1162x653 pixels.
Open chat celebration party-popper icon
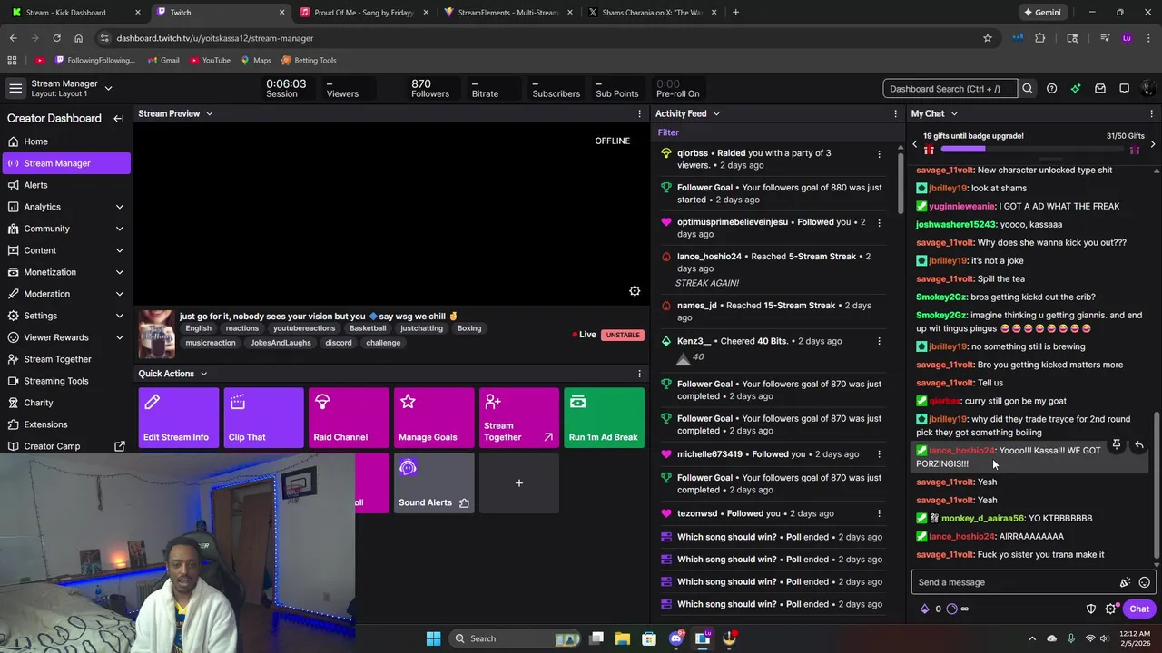point(1125,582)
